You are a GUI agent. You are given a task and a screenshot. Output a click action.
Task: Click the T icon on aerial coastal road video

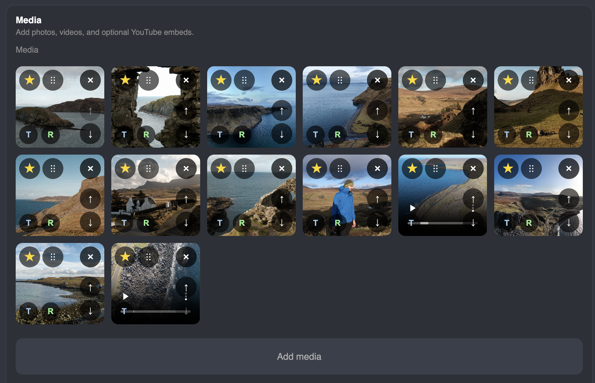[411, 223]
